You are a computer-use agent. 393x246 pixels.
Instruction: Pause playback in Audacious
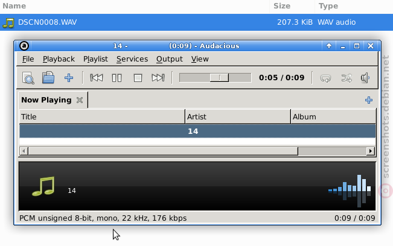[x=117, y=78]
